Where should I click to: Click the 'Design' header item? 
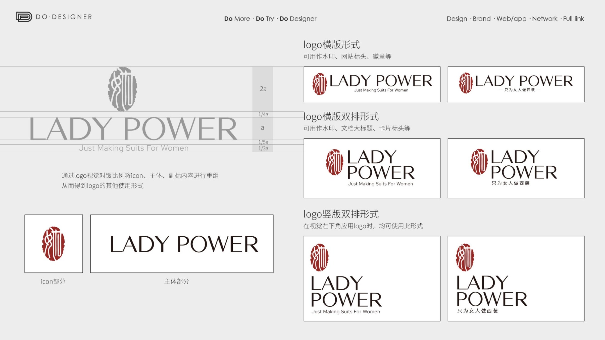click(x=457, y=19)
